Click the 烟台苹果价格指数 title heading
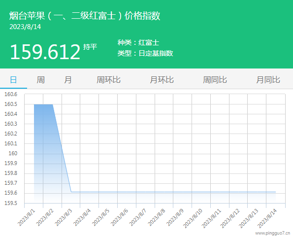The image size is (293, 239). (85, 15)
